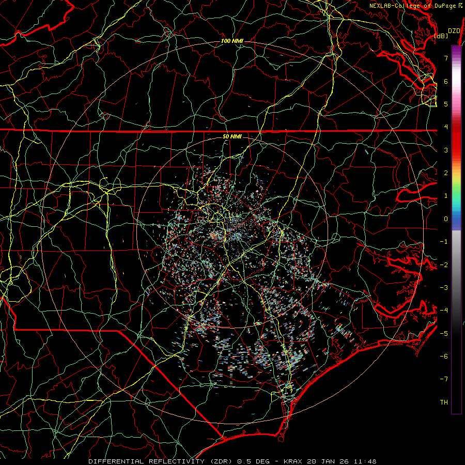Click the 50 NMI range ring label

pos(232,136)
